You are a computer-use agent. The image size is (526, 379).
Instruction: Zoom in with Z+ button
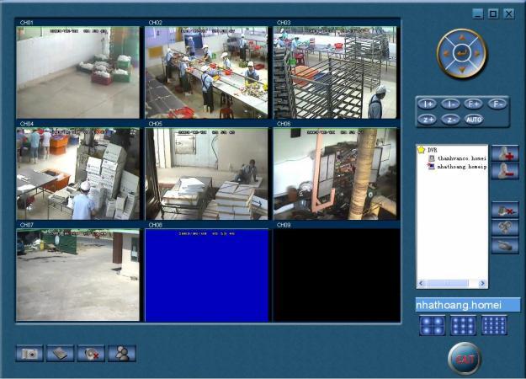428,120
